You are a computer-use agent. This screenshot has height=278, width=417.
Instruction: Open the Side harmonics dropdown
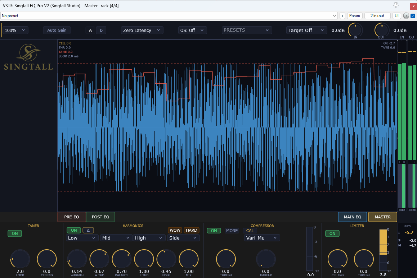pyautogui.click(x=183, y=238)
